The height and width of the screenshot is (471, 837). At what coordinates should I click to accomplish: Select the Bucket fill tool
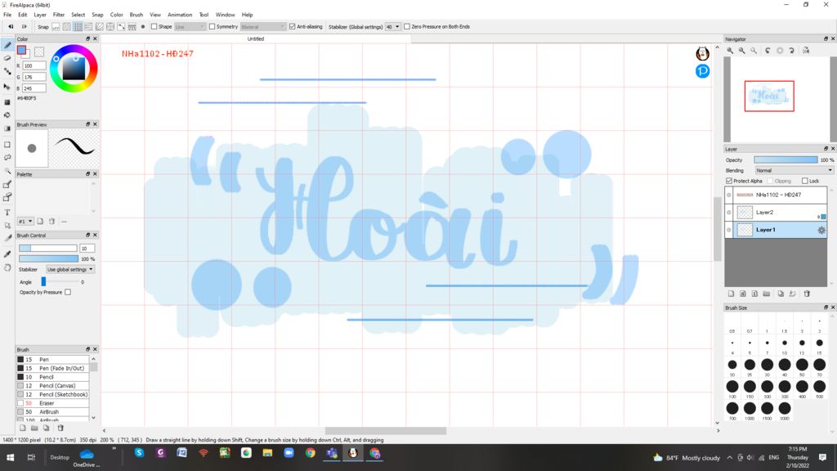7,114
